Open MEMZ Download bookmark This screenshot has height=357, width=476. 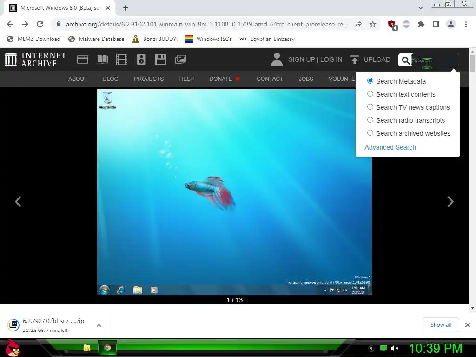[33, 39]
